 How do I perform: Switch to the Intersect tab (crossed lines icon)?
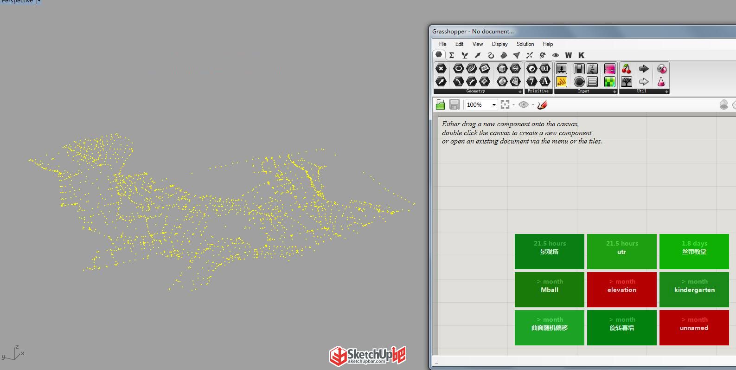click(530, 55)
